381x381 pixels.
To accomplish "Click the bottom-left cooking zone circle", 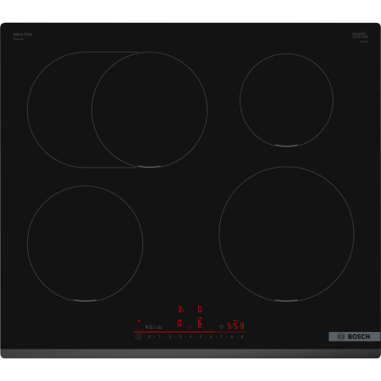I will click(x=85, y=244).
